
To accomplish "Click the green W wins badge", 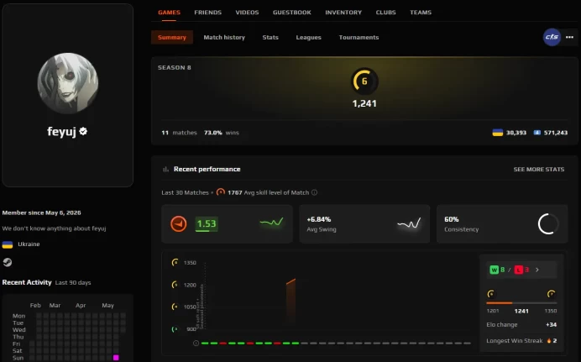I will pos(494,270).
